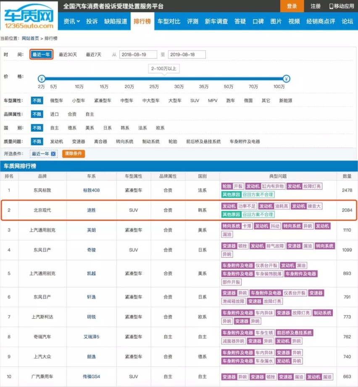The image size is (358, 387).
Task: Click the 轮胎 开裂 issue tag
Action: (232, 186)
